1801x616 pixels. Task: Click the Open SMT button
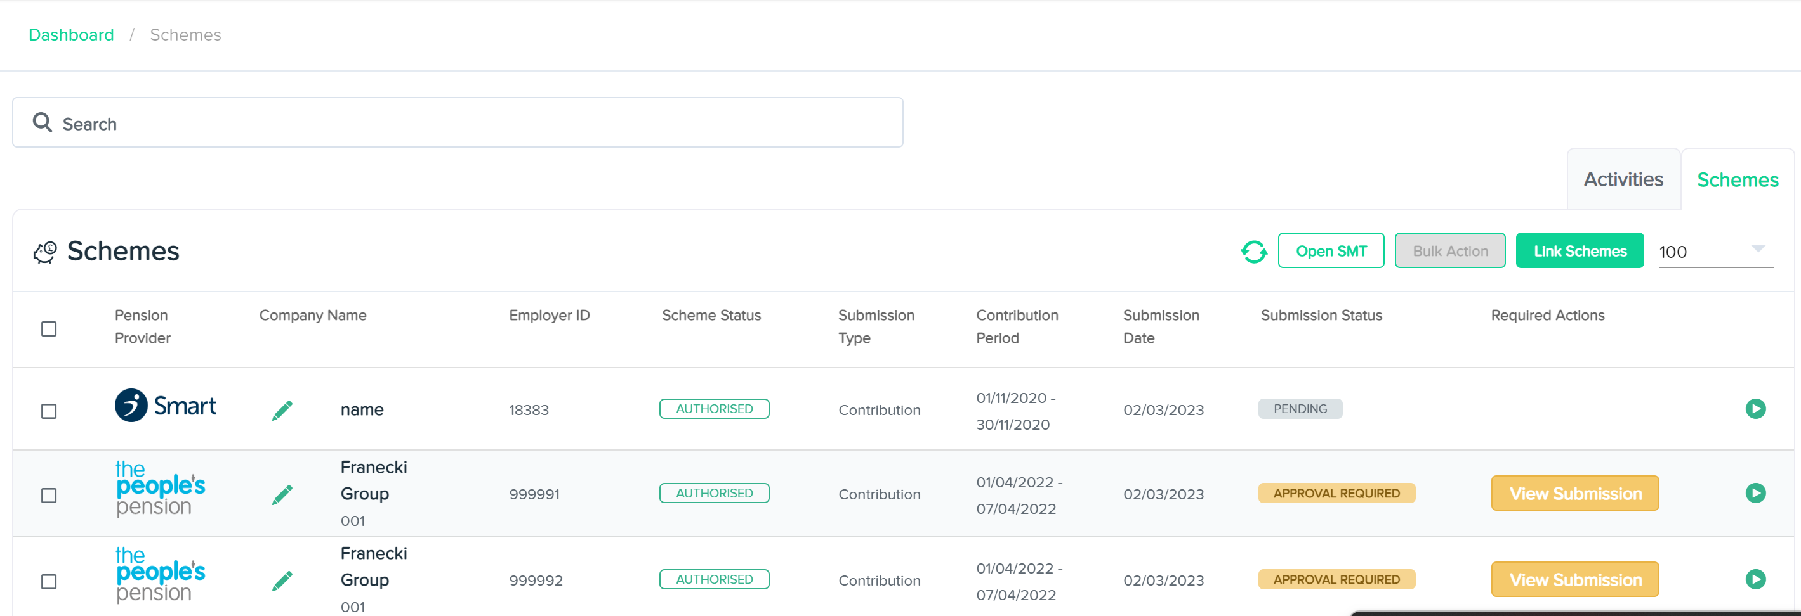(x=1331, y=251)
